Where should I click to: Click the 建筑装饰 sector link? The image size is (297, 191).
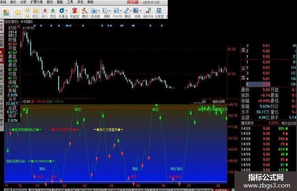[247, 123]
